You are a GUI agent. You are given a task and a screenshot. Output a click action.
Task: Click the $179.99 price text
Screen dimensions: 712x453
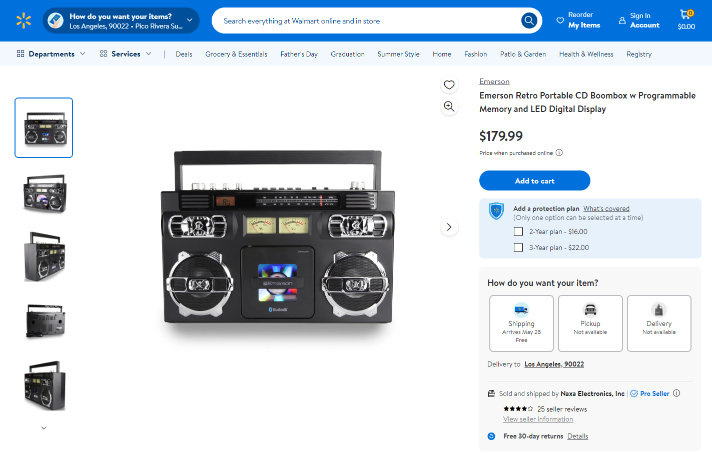(501, 136)
